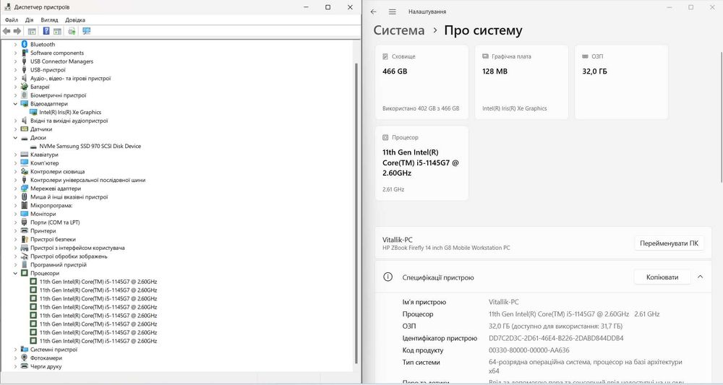Click the monitor scan-for-hardware-changes toolbar icon

click(86, 31)
